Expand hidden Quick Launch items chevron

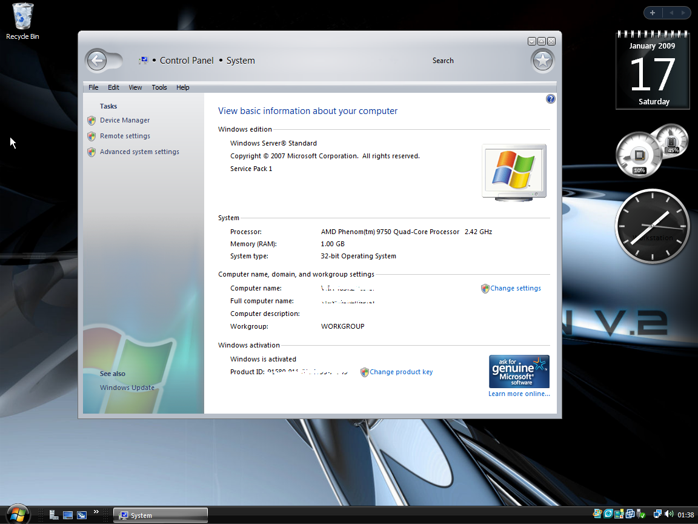pyautogui.click(x=96, y=511)
